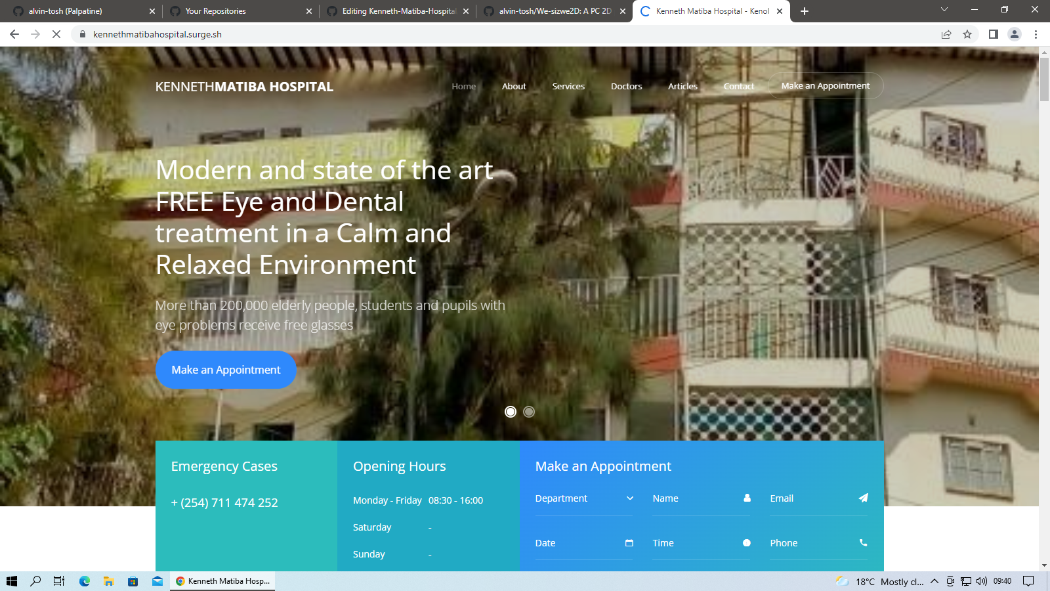Open Mail app from taskbar
Image resolution: width=1050 pixels, height=591 pixels.
pos(157,581)
